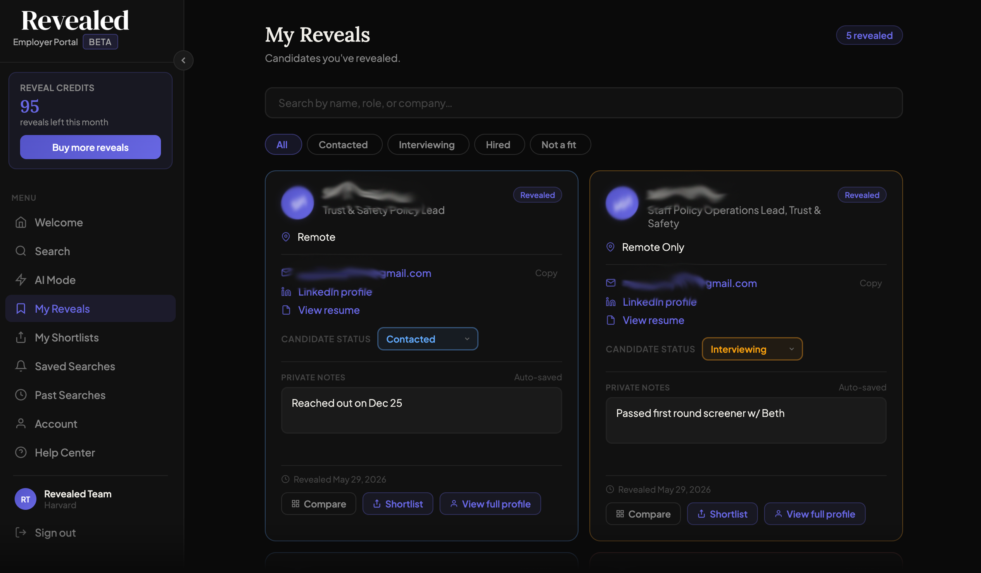The height and width of the screenshot is (573, 981).
Task: Edit the 'Reached out on Dec 25' note
Action: 421,410
